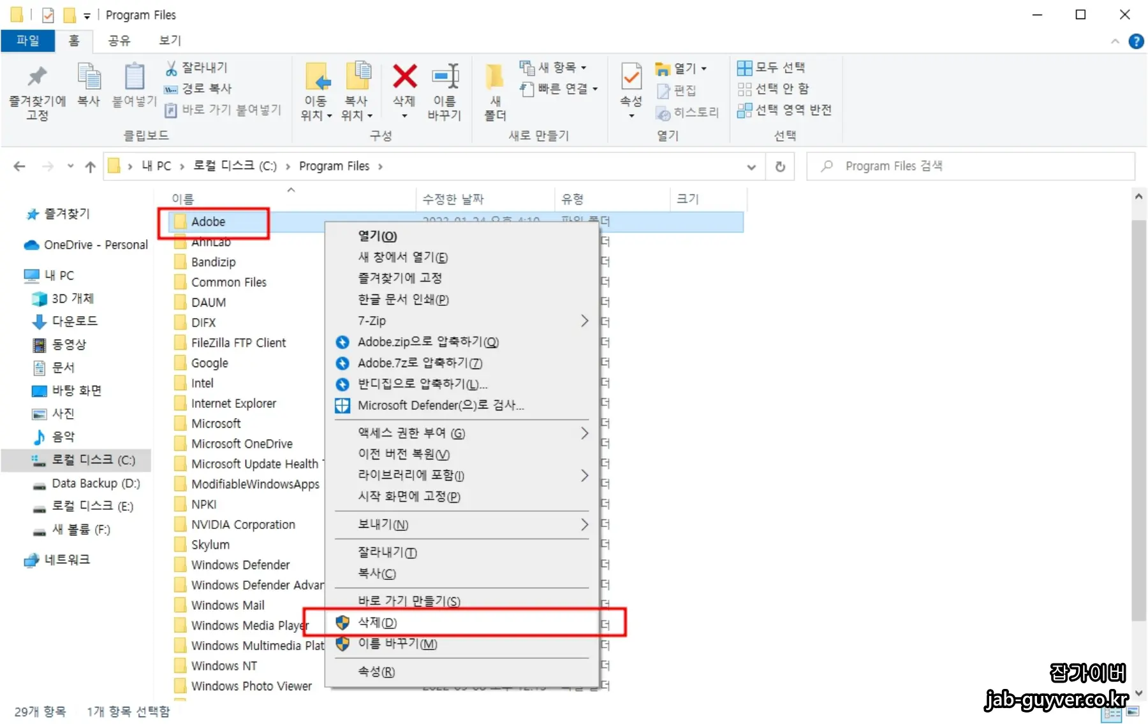Click the Program Files search box
Screen dimensions: 1148x724
971,166
